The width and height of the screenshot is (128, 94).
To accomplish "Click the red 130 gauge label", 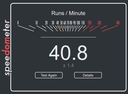I will pyautogui.click(x=99, y=23).
